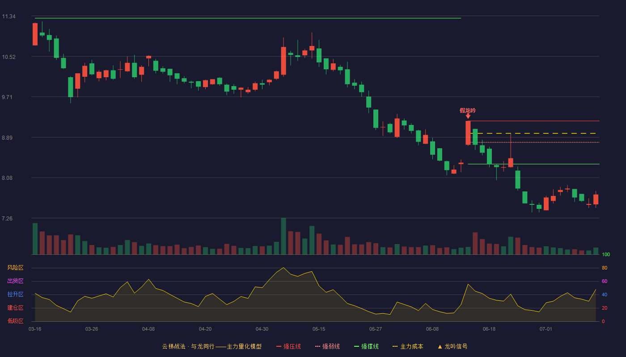Toggle the 龙吟信号 legend item
626x357 pixels.
pyautogui.click(x=453, y=346)
